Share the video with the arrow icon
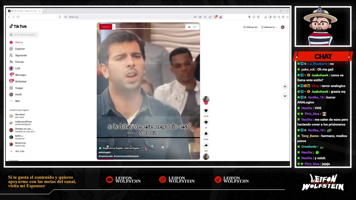The width and height of the screenshot is (356, 200). point(206,146)
